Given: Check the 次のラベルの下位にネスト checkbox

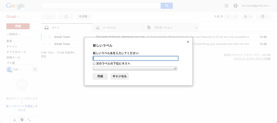Looking at the screenshot, I should point(94,64).
